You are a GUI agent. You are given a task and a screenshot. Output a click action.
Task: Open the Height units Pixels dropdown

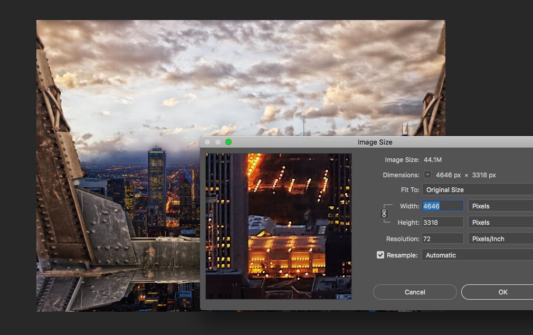500,222
